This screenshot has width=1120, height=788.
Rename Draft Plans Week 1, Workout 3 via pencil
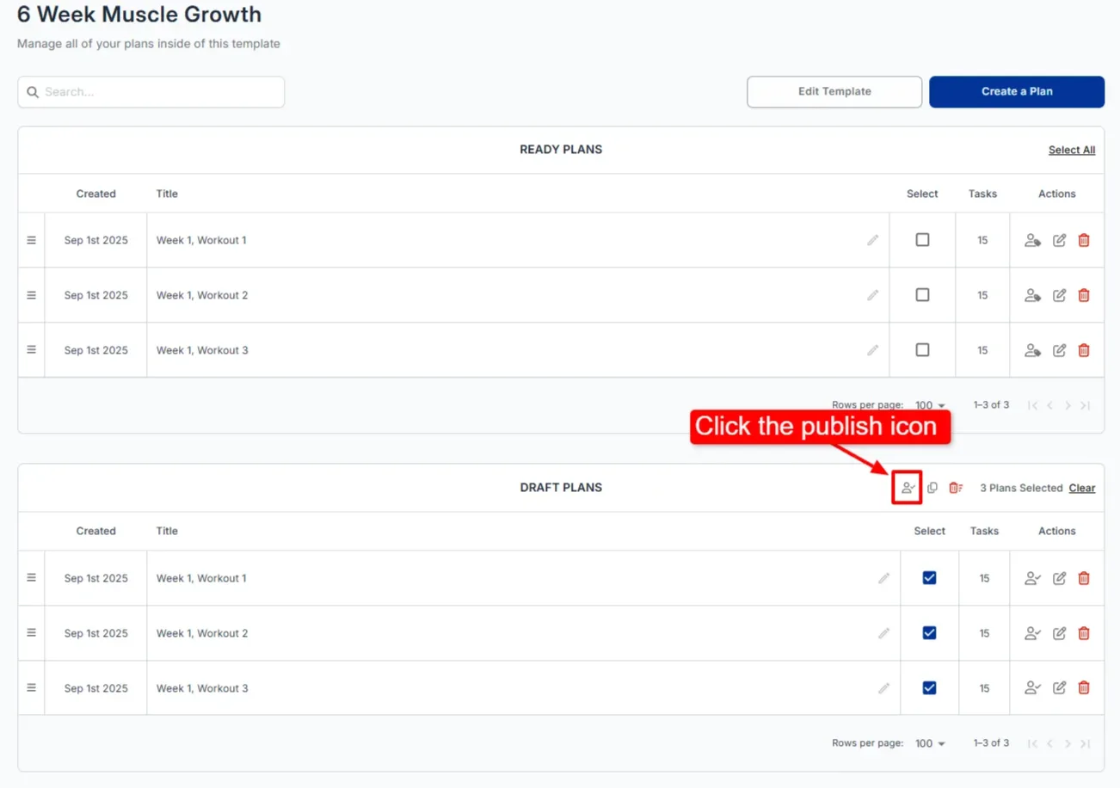coord(883,688)
